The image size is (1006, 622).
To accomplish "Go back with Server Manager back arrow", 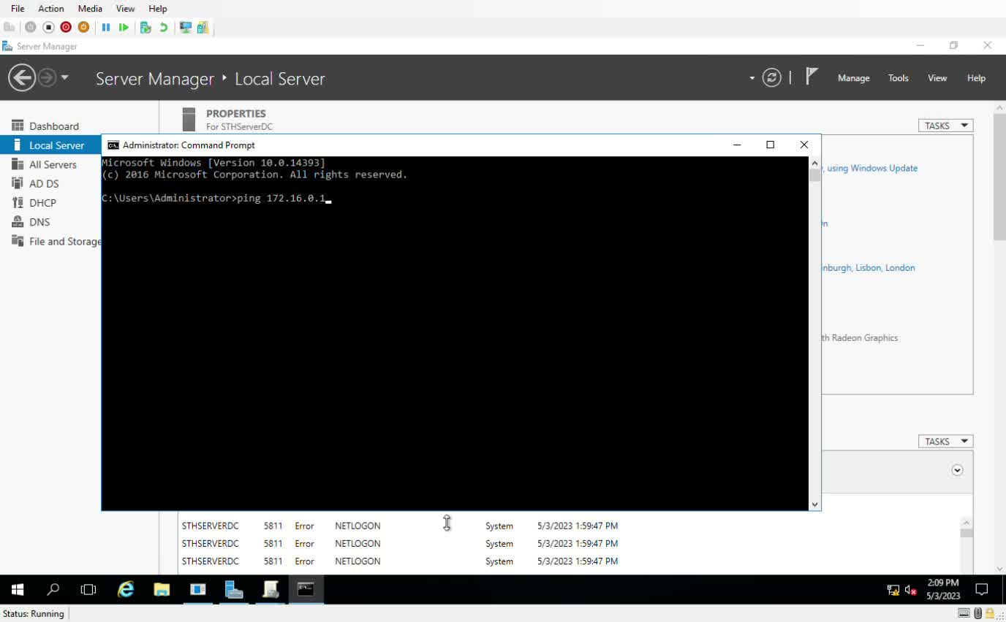I will pos(22,77).
